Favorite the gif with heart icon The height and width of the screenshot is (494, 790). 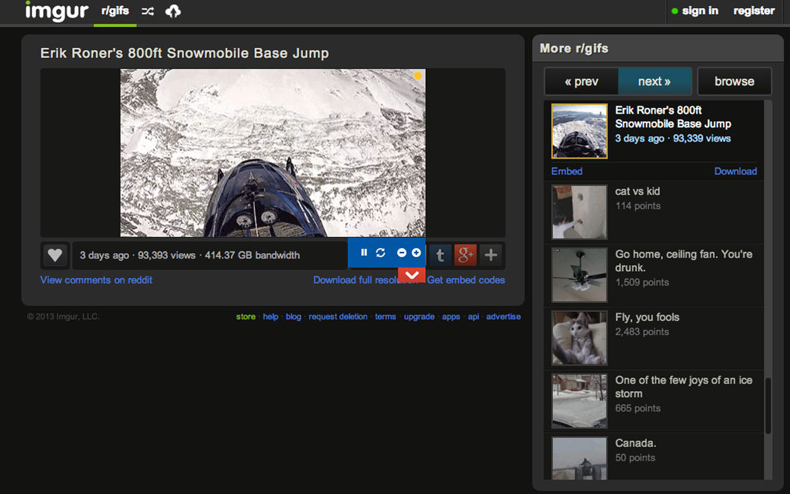[x=55, y=254]
